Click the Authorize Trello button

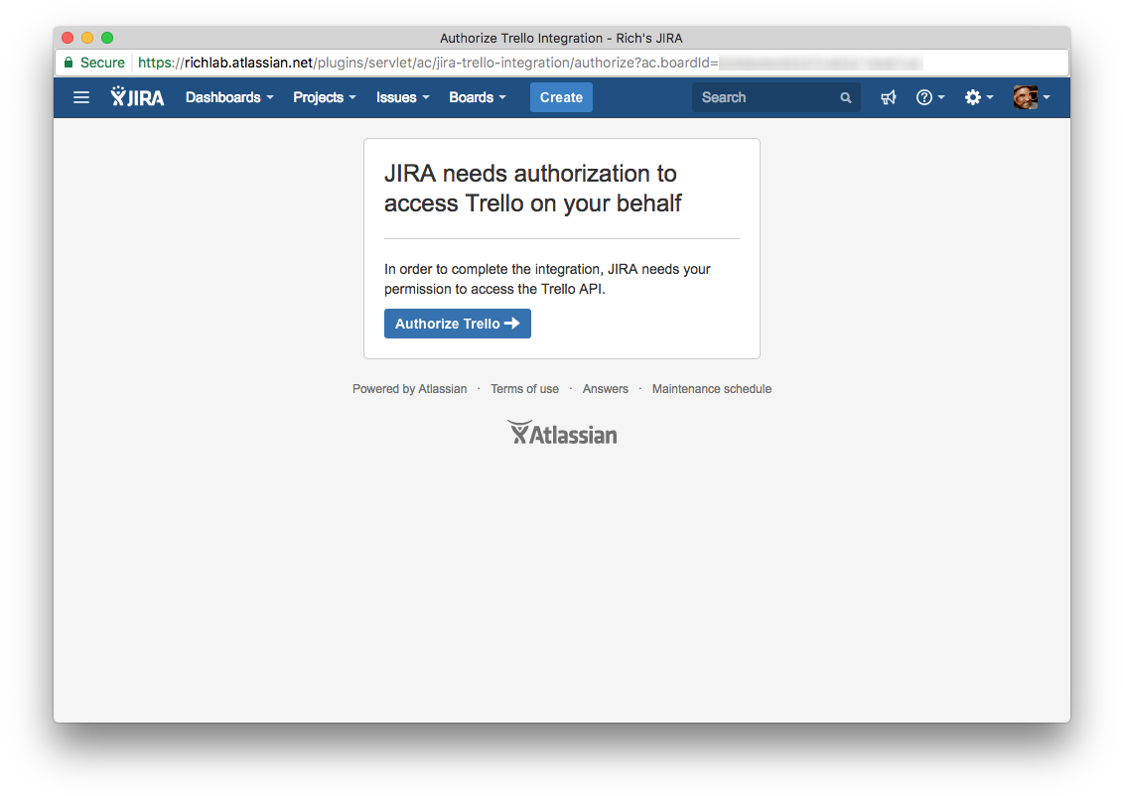click(x=457, y=324)
